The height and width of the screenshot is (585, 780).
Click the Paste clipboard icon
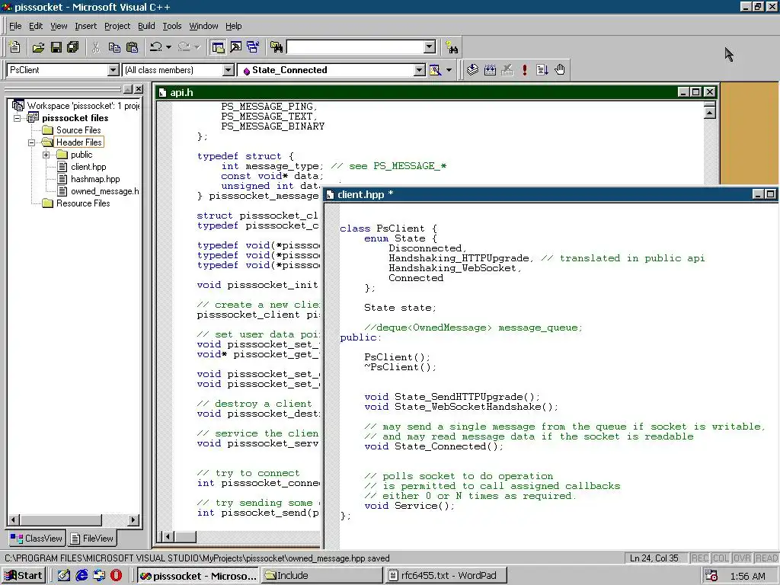pos(132,47)
